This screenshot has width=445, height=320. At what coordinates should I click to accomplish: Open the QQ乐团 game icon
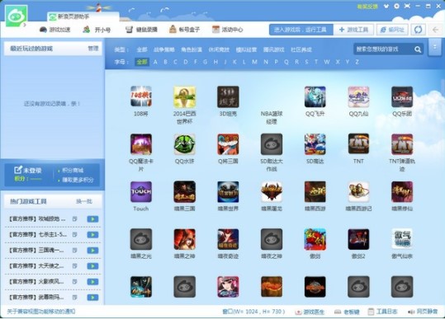(402, 96)
